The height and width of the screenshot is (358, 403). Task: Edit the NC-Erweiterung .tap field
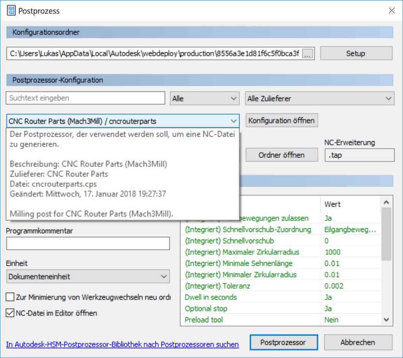[359, 155]
